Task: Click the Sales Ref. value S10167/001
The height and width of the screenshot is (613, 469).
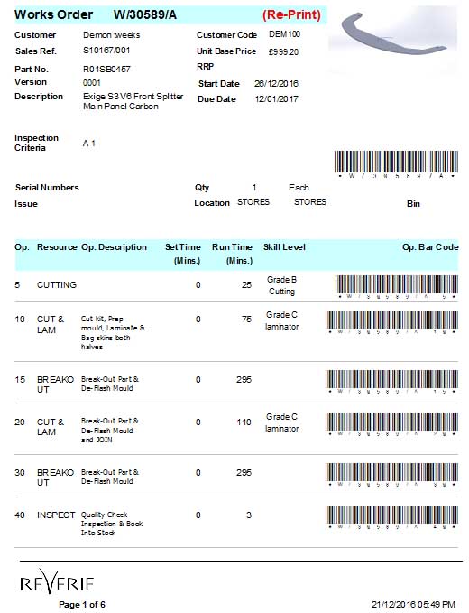Action: [x=106, y=51]
